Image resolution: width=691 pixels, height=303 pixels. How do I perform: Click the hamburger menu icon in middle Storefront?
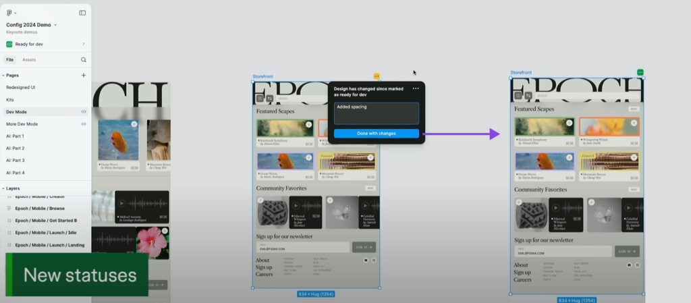260,99
